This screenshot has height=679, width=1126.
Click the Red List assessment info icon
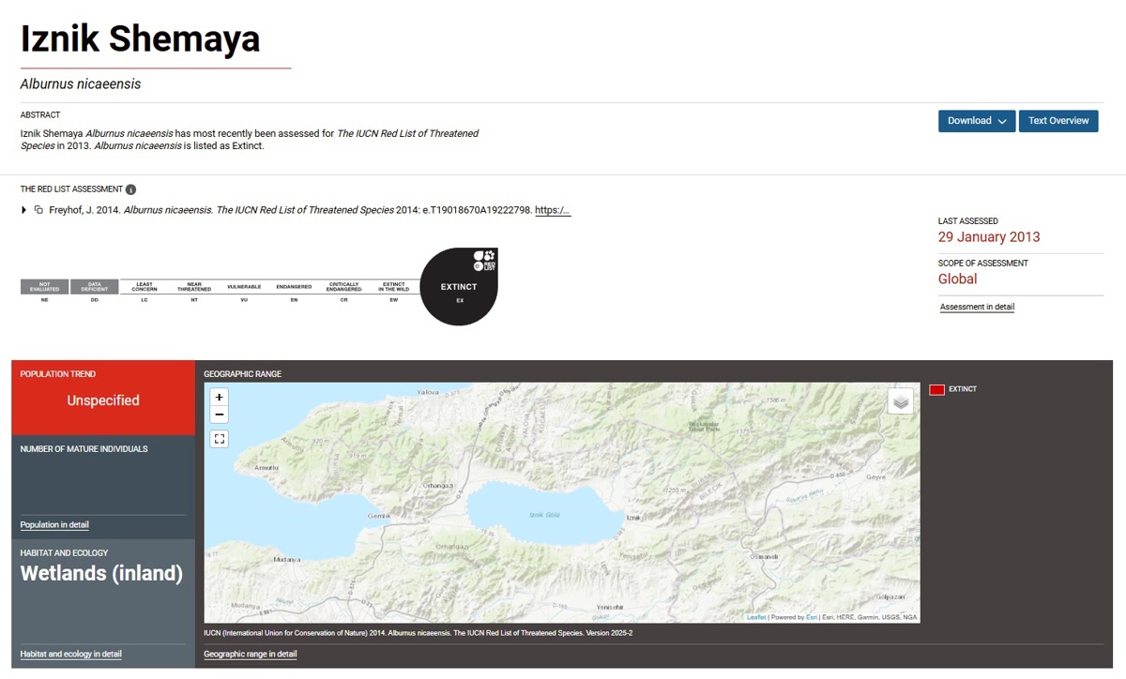tap(130, 189)
